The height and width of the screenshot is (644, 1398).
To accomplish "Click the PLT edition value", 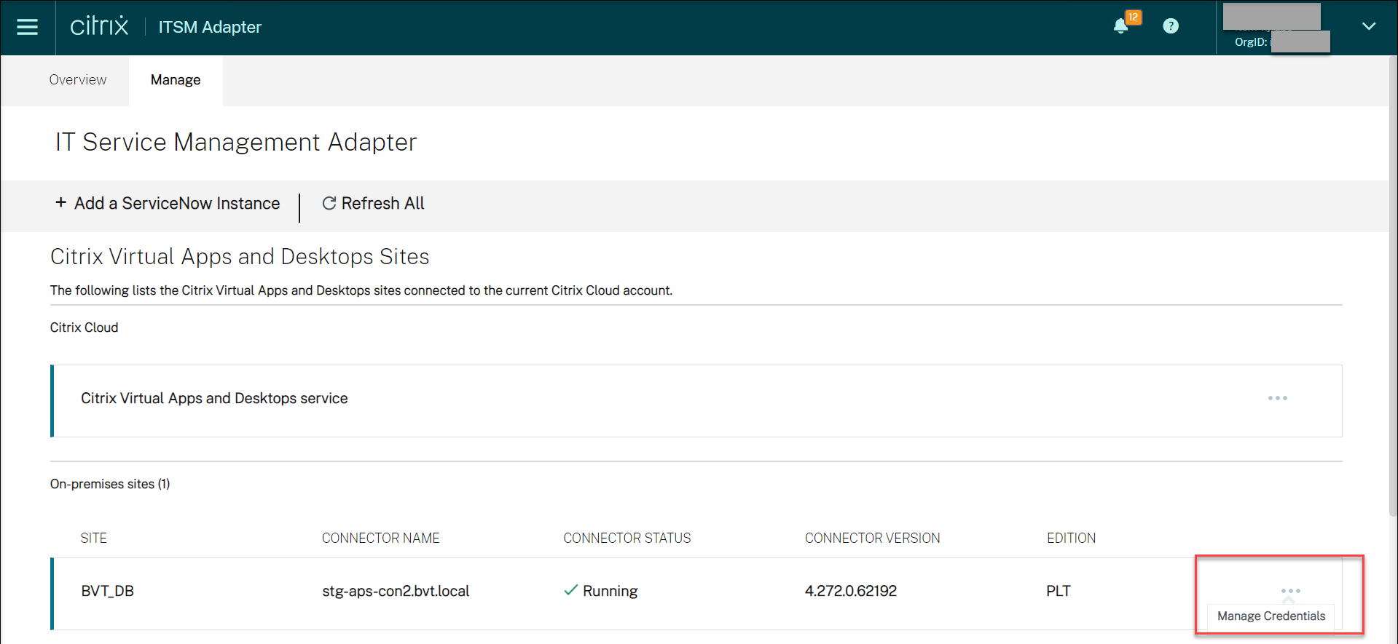I will [x=1059, y=591].
